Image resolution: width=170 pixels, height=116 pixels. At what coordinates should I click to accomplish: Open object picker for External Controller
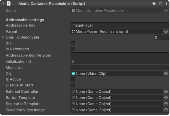coord(166,92)
